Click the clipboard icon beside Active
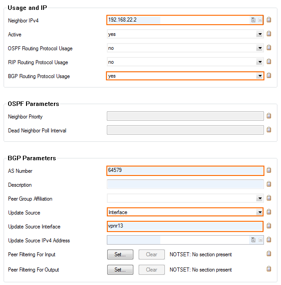The width and height of the screenshot is (281, 285). click(x=269, y=34)
